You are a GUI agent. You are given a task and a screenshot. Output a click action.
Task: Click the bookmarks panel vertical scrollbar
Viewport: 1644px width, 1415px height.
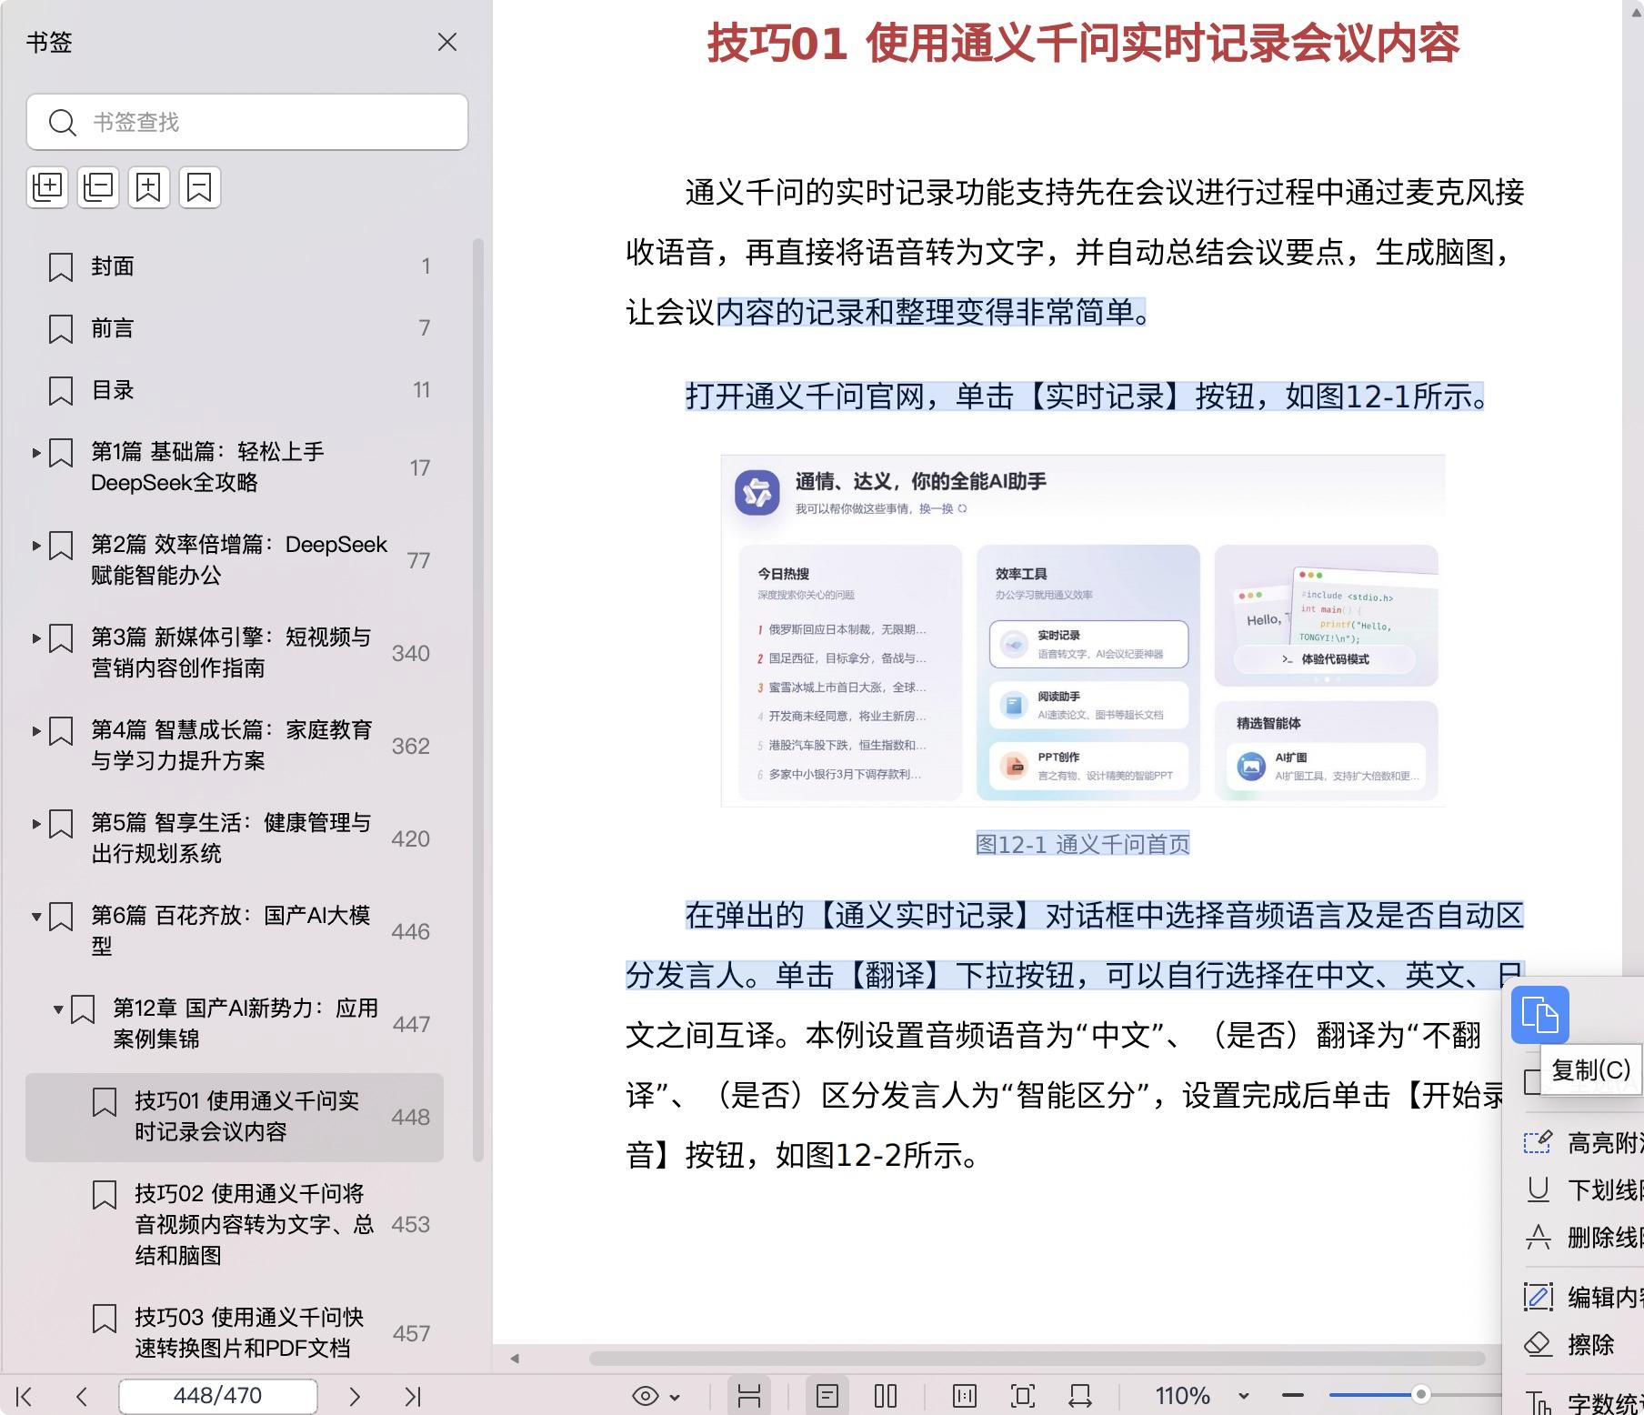[x=478, y=700]
